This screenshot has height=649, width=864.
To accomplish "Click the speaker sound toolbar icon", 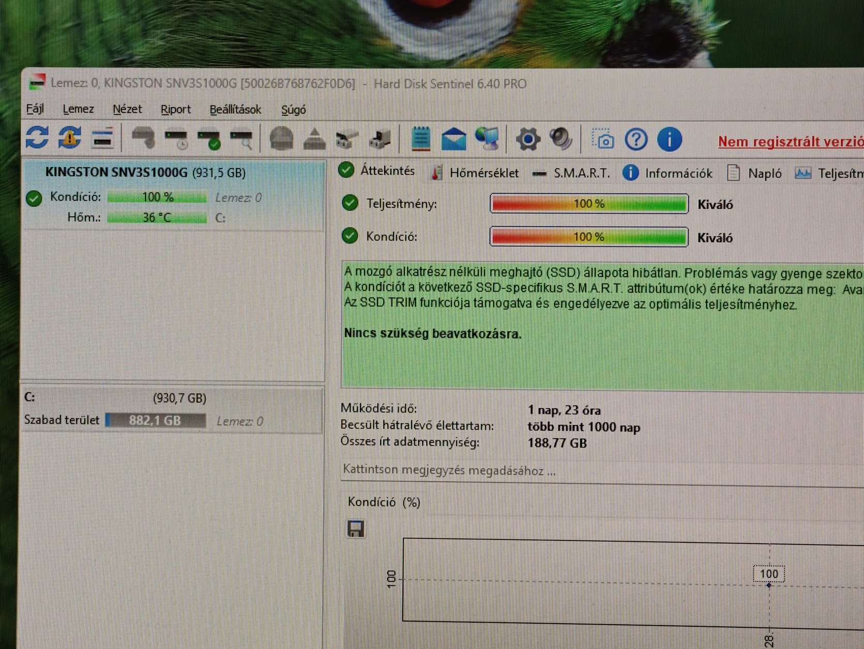I will (561, 139).
